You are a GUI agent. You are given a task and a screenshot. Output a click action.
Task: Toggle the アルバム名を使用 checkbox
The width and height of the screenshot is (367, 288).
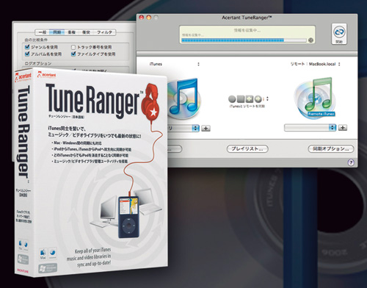(27, 54)
